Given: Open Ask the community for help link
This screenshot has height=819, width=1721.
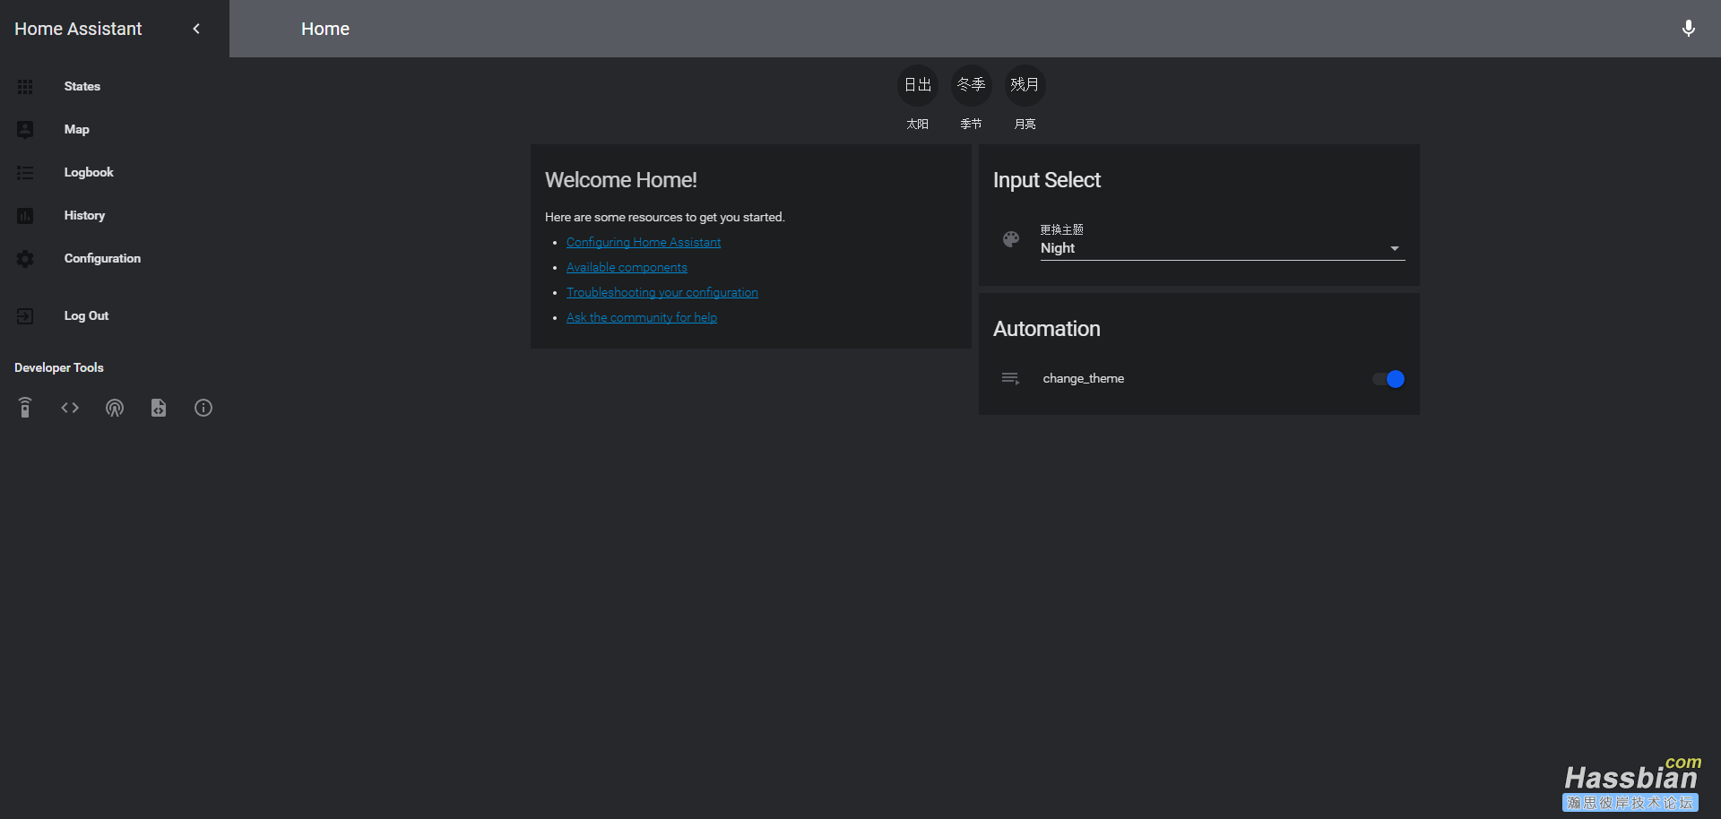Looking at the screenshot, I should point(642,318).
